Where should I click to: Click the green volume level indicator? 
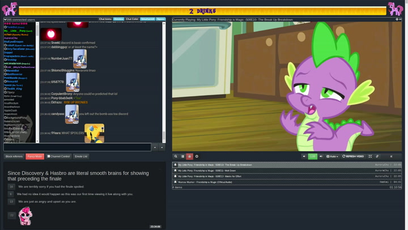(x=312, y=156)
